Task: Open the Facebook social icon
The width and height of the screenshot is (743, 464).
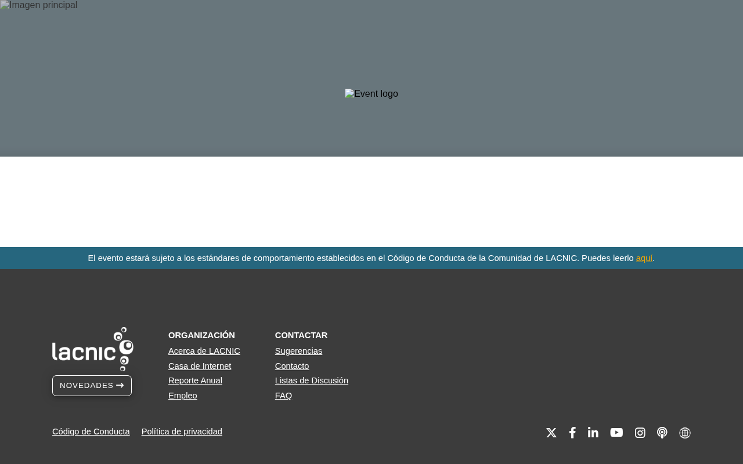Action: pos(572,433)
